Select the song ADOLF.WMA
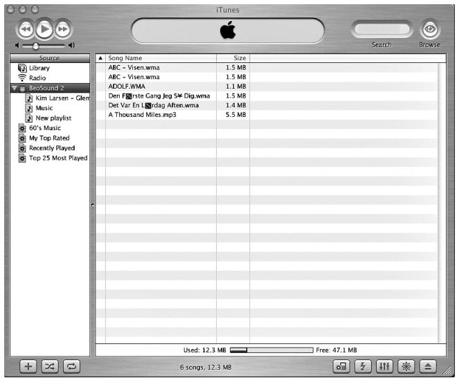 pyautogui.click(x=127, y=87)
